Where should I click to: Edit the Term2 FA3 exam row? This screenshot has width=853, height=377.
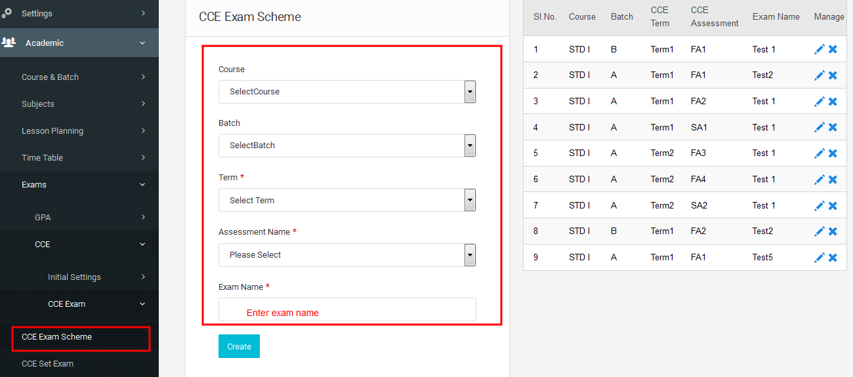pos(820,153)
